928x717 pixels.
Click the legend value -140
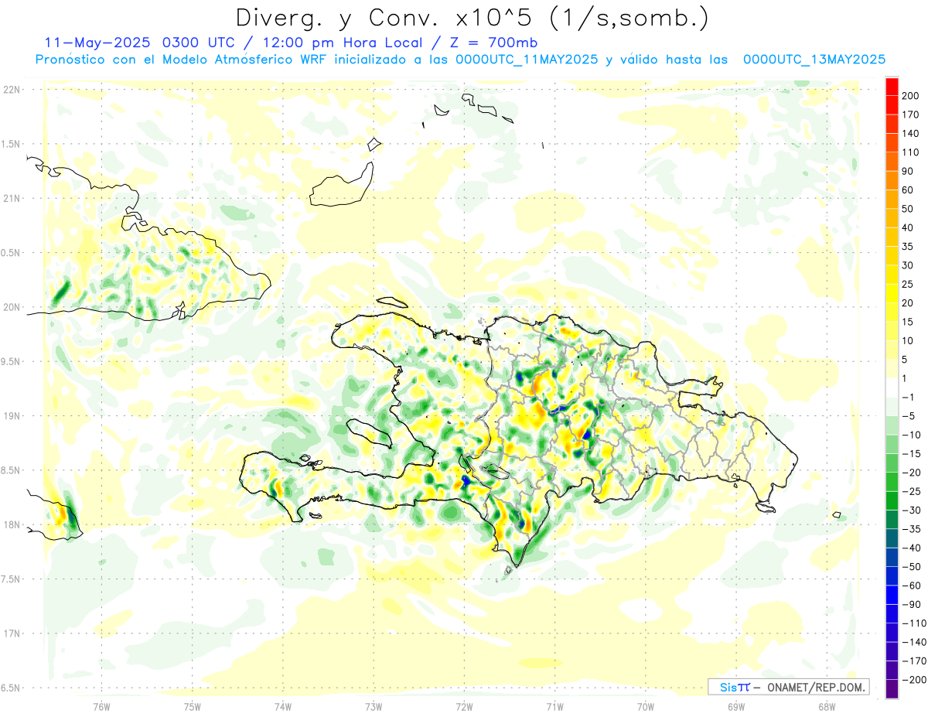pos(913,643)
